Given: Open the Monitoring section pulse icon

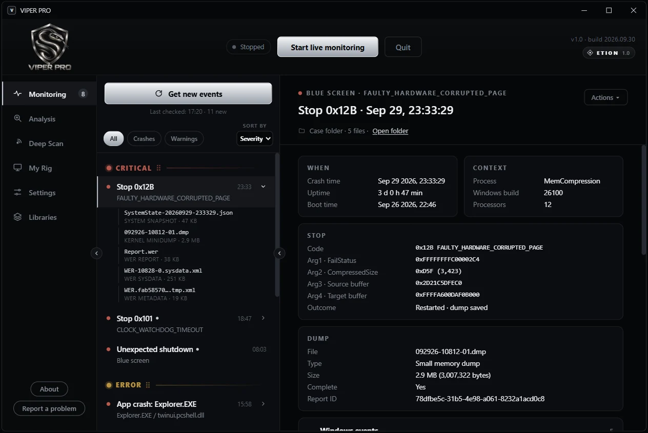Looking at the screenshot, I should 18,94.
